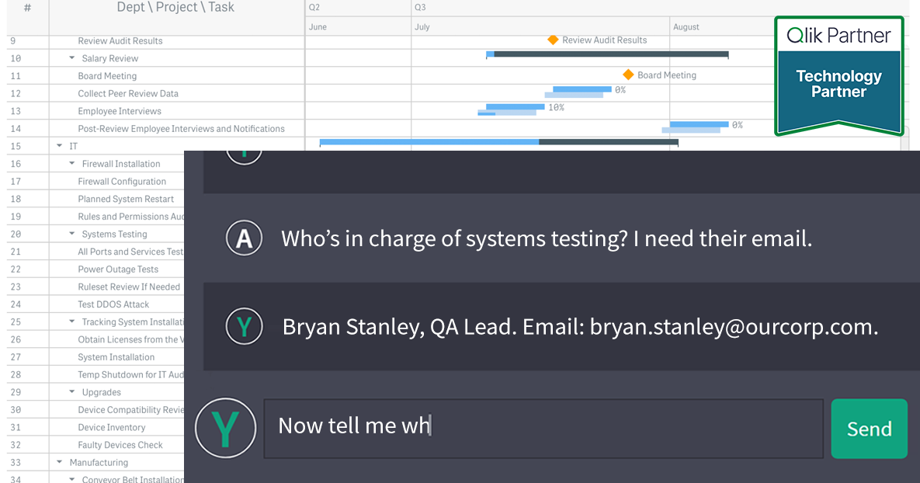The width and height of the screenshot is (920, 483).
Task: Click the partially visible avatar above the chat
Action: (x=244, y=153)
